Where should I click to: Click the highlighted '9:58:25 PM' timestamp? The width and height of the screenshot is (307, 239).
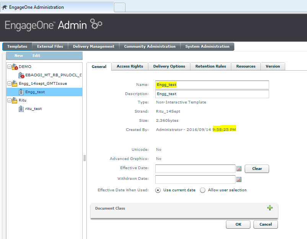(224, 129)
